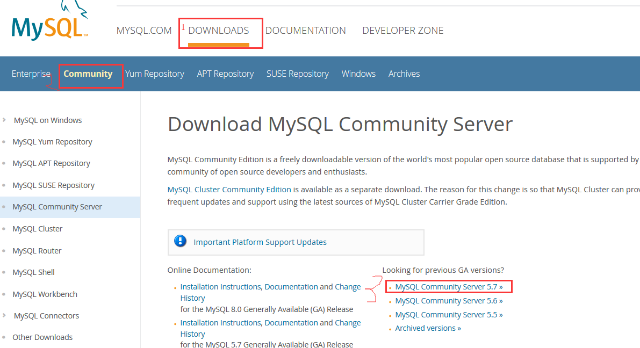Go to MYSQL.COM in top navigation
This screenshot has width=640, height=348.
144,31
